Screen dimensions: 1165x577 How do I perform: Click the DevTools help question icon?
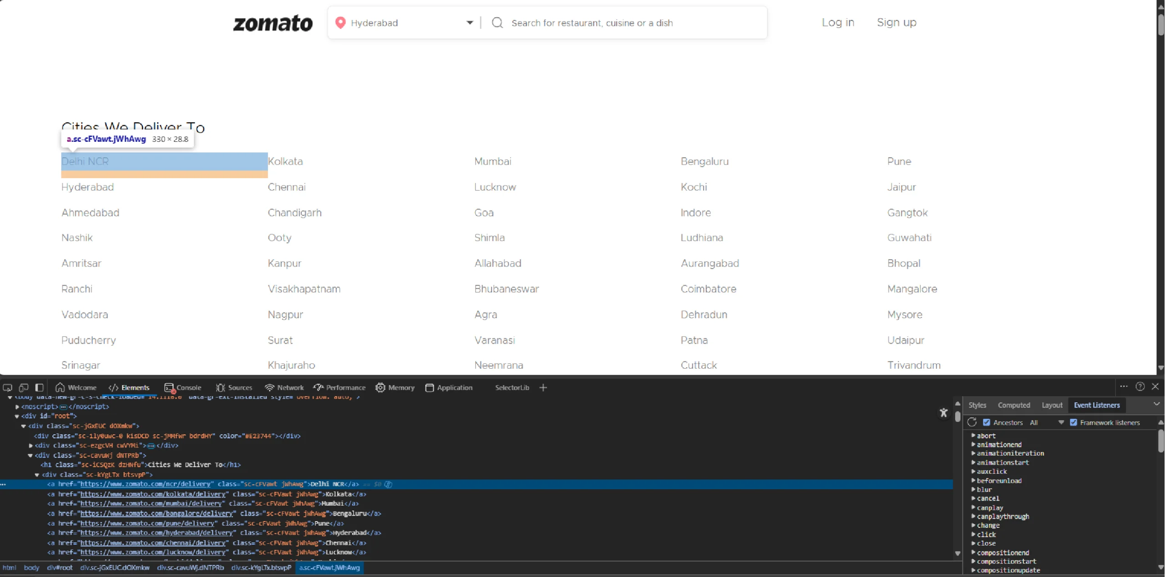(x=1140, y=386)
